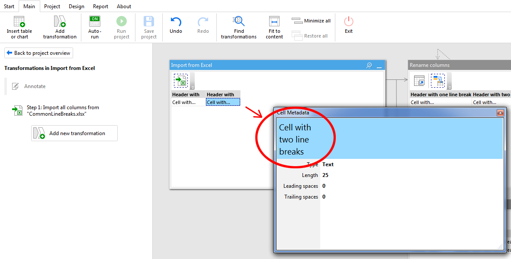Click the Length value 25
The height and width of the screenshot is (259, 511).
[325, 175]
